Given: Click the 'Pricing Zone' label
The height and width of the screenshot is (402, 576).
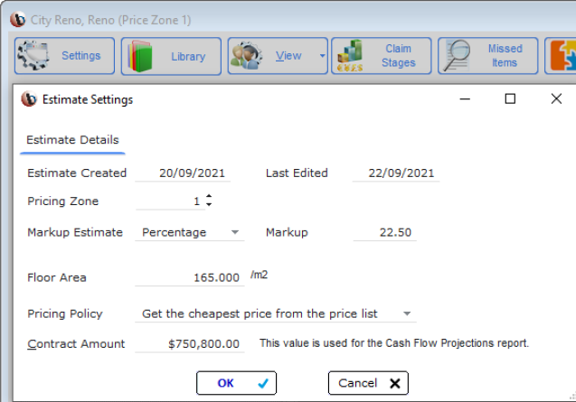Looking at the screenshot, I should [62, 201].
